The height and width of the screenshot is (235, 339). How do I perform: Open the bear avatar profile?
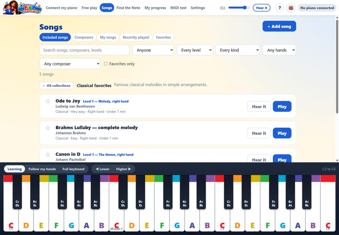(291, 8)
